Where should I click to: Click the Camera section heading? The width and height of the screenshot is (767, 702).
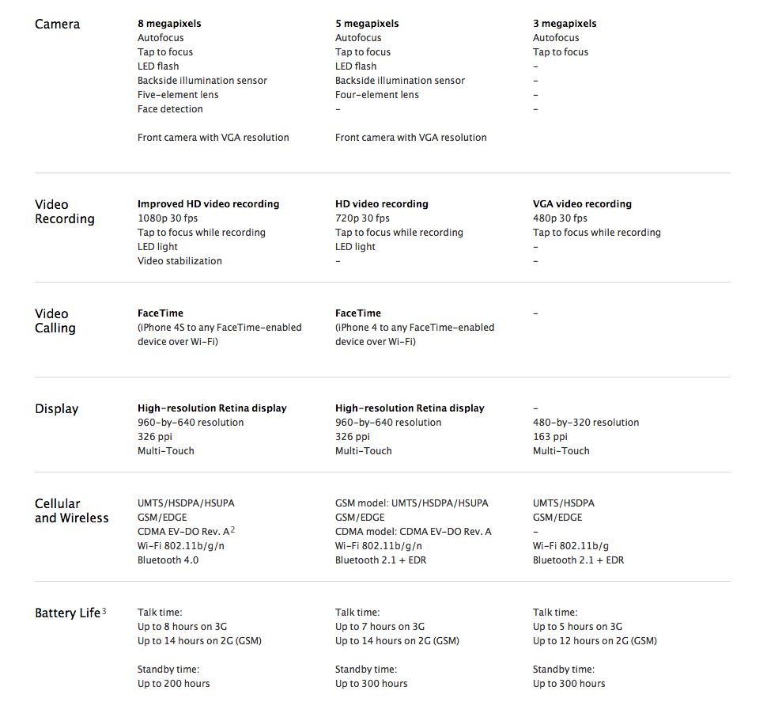[x=57, y=24]
